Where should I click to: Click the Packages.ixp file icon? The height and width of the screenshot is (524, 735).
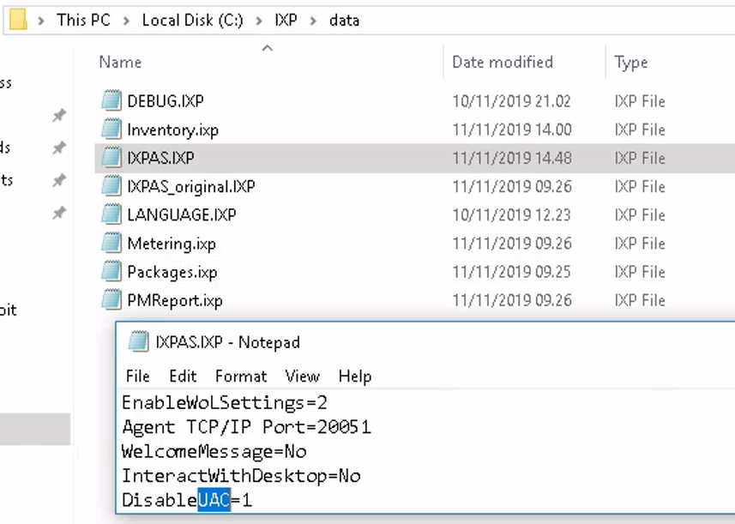coord(111,272)
